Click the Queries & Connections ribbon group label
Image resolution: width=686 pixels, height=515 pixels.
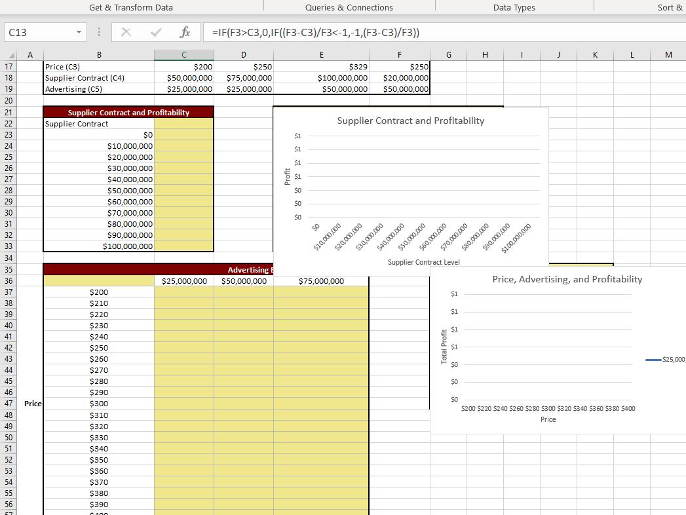pyautogui.click(x=349, y=7)
